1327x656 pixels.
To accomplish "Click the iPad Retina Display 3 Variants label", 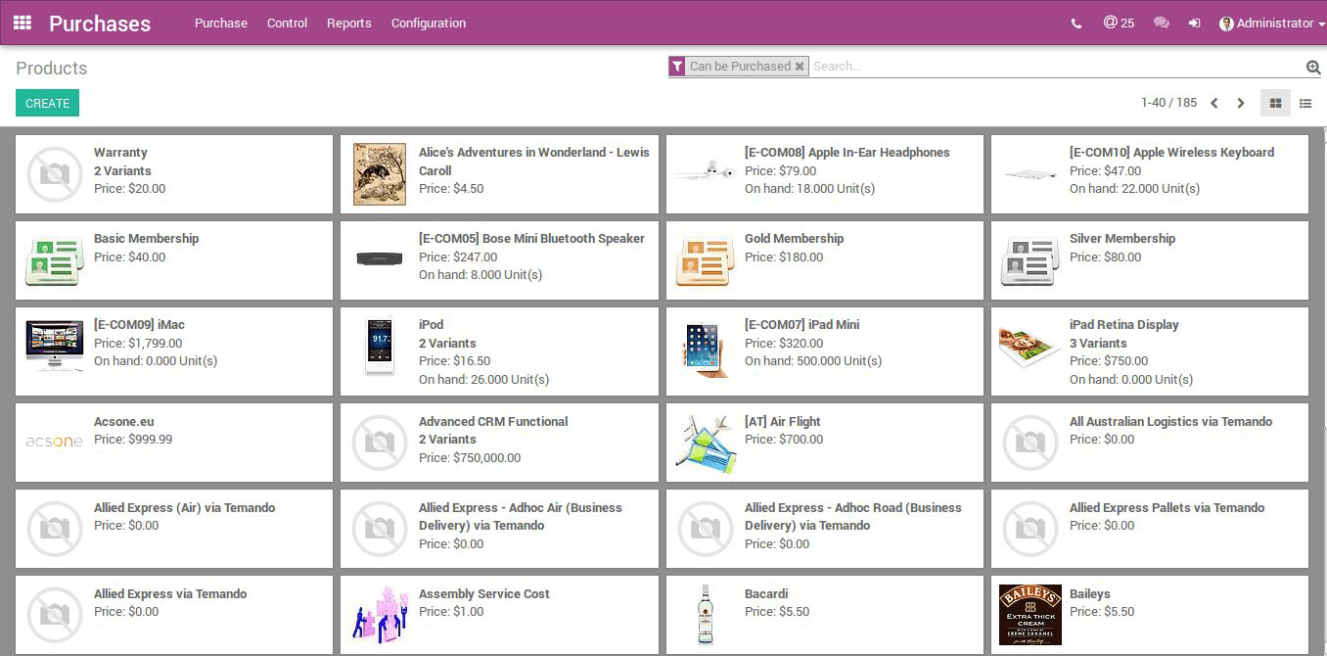I will click(1098, 344).
